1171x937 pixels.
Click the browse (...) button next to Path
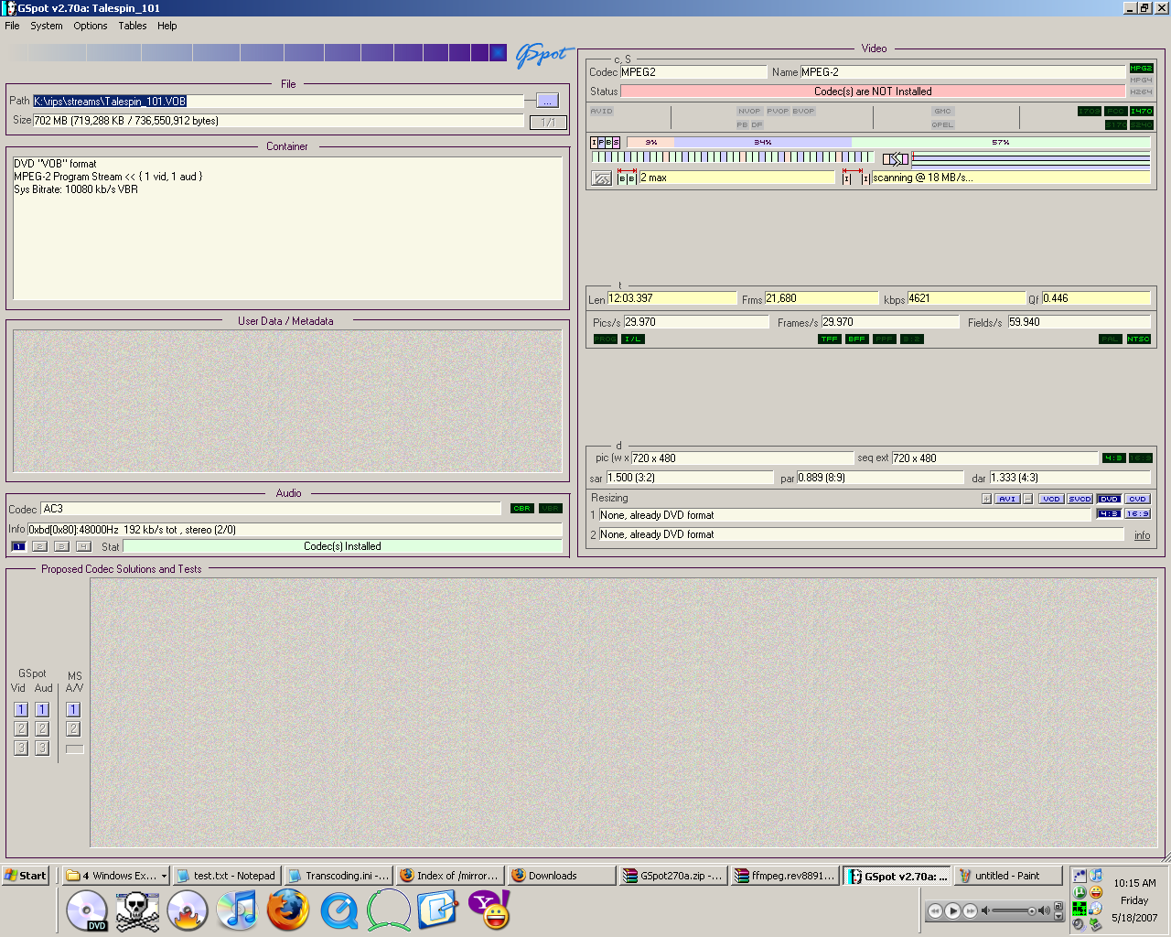click(547, 101)
